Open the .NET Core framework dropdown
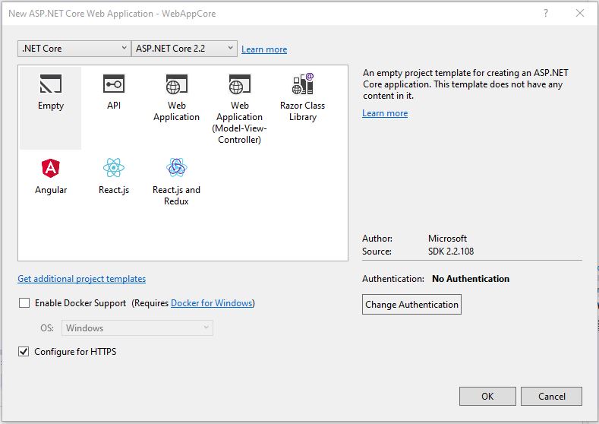 point(74,49)
